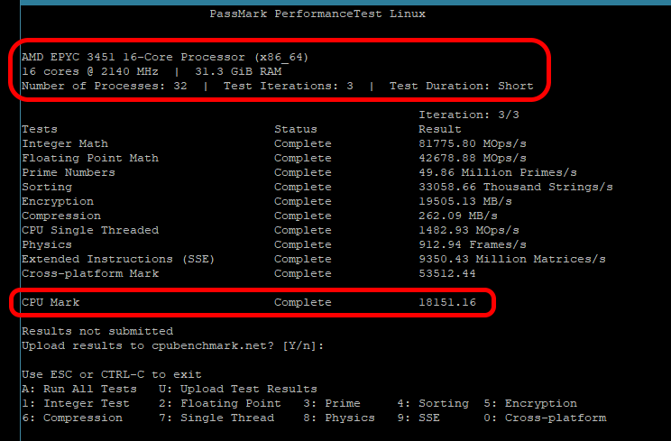
Task: Click the 42678.88 MOps/s result
Action: pos(473,158)
